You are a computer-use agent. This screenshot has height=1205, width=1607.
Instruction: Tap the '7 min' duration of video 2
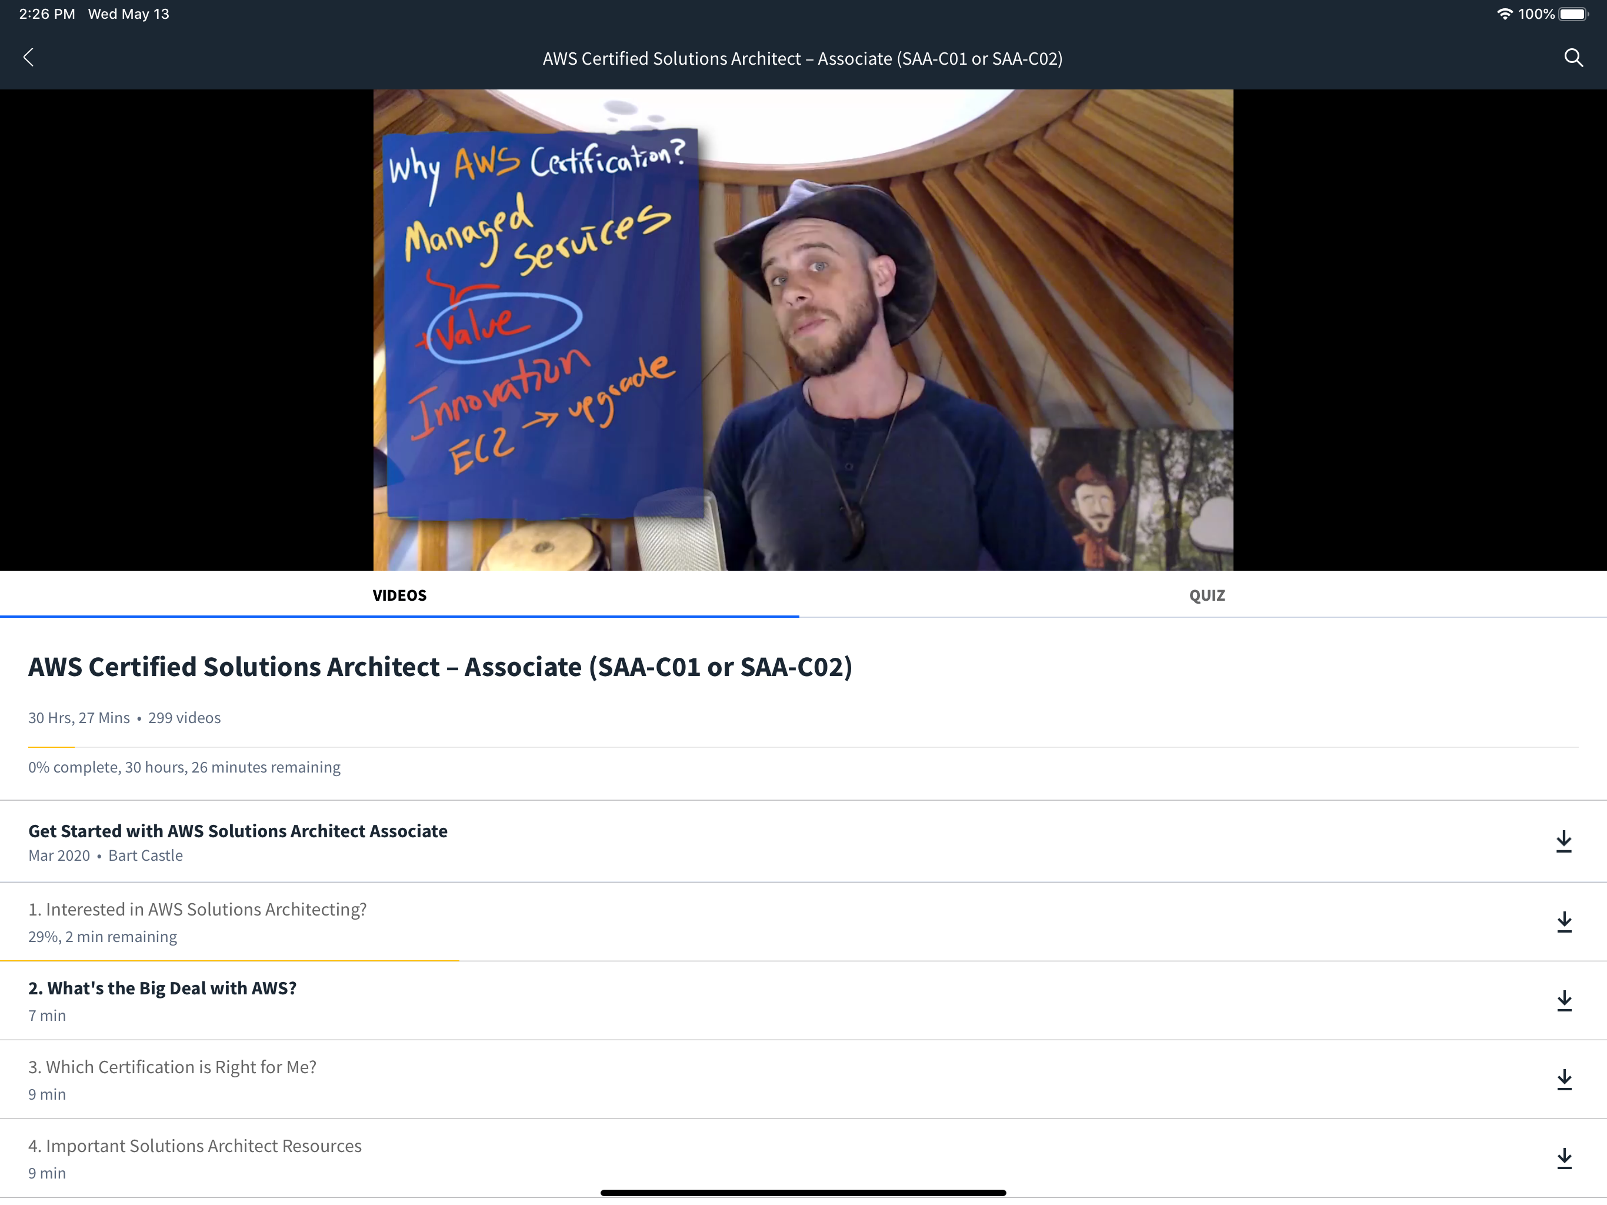tap(47, 1016)
